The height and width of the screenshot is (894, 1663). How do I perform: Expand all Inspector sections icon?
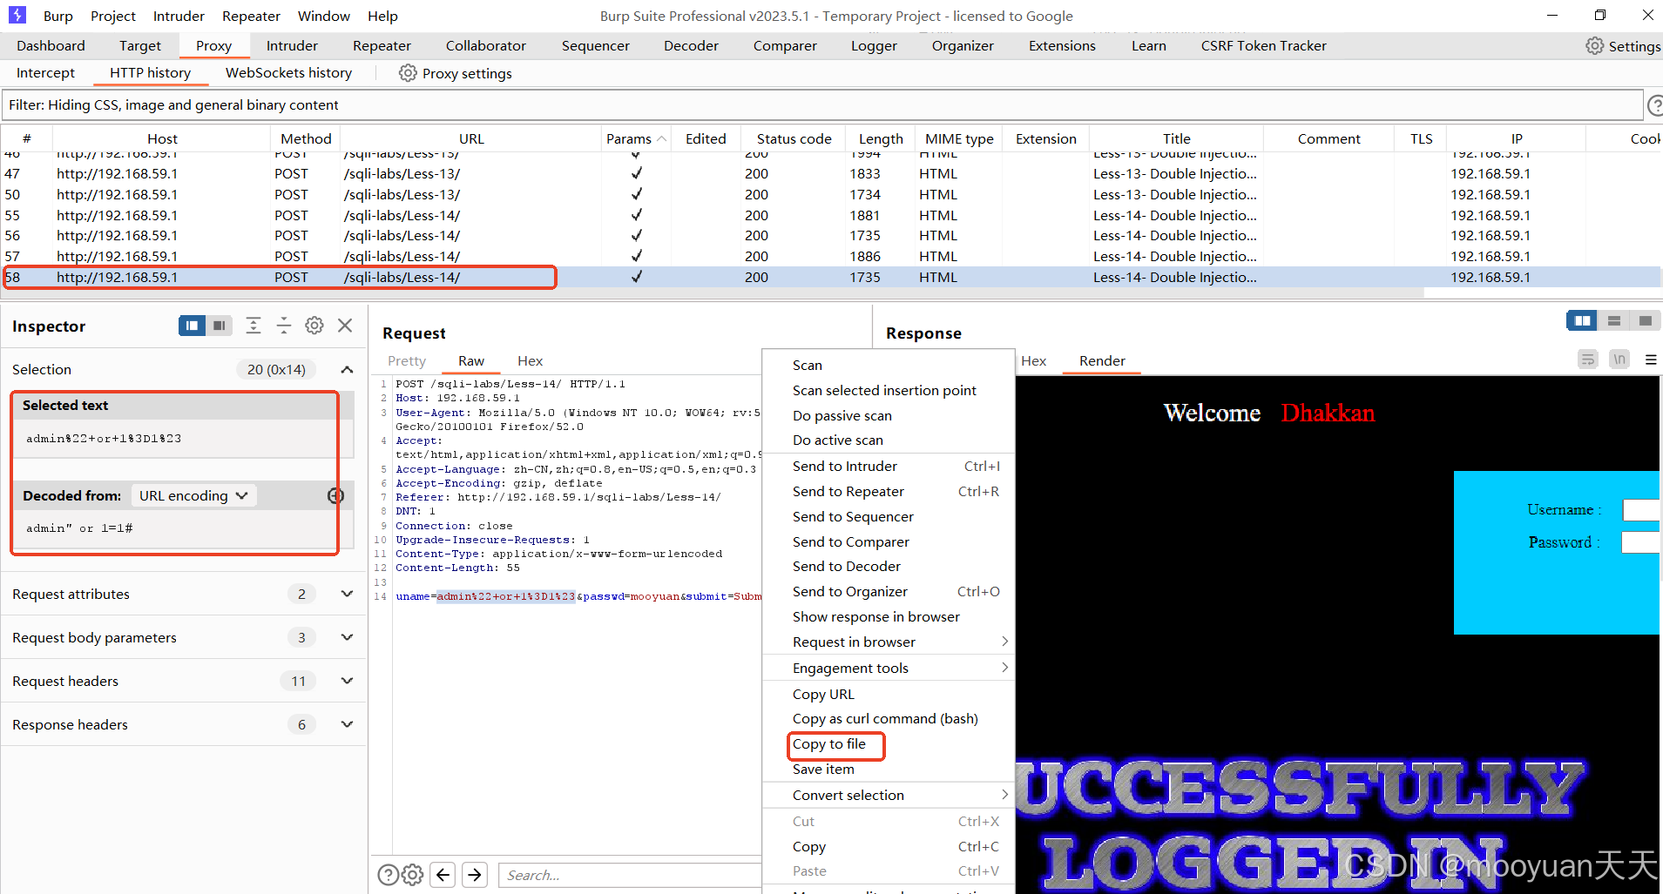[x=253, y=326]
